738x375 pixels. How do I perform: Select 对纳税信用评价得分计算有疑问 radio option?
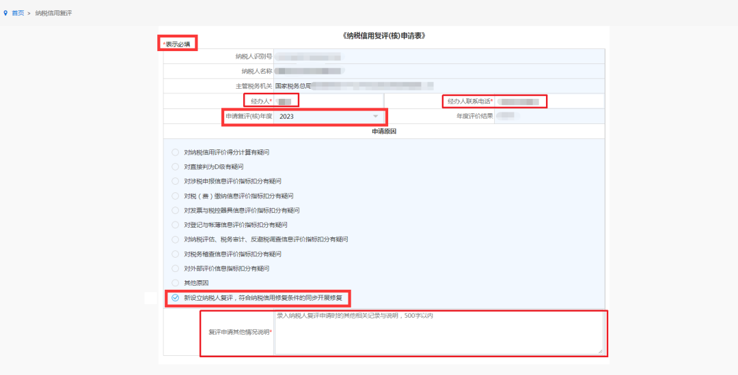coord(175,152)
